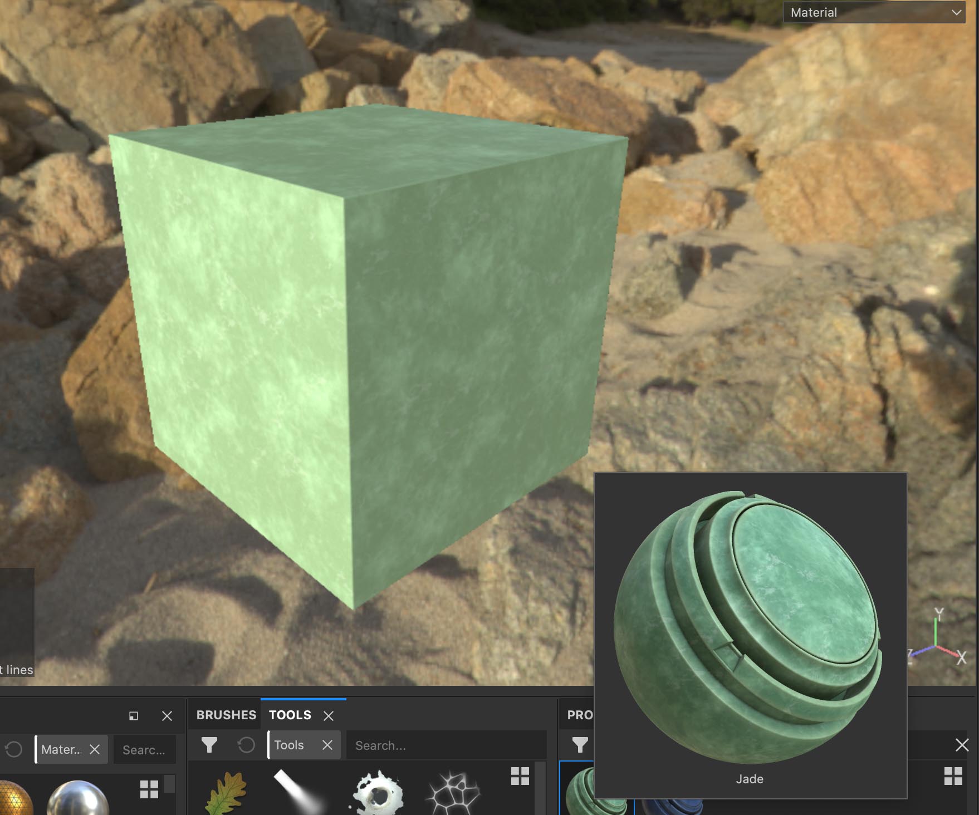
Task: Select the filter funnel icon in Tools panel
Action: [208, 744]
